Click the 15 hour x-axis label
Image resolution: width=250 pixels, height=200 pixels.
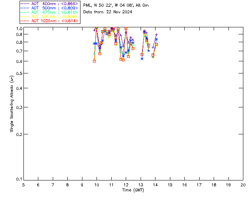tap(170, 185)
